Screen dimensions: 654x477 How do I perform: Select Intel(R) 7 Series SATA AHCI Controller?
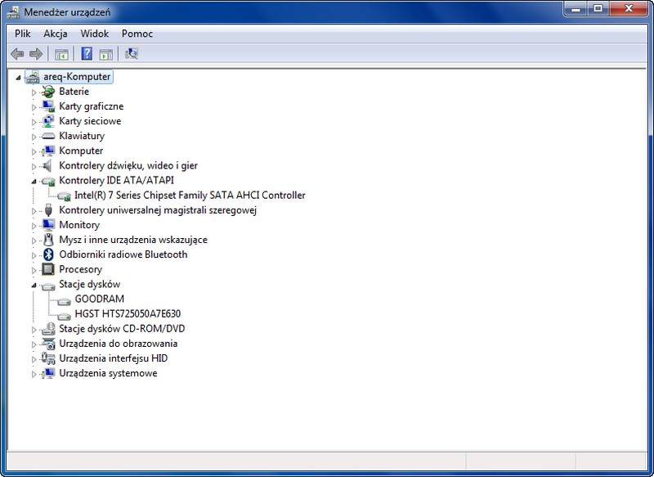pyautogui.click(x=190, y=196)
